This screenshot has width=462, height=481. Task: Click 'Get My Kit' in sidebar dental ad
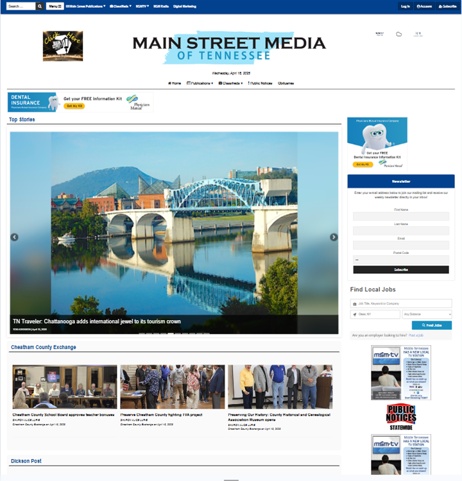(x=363, y=164)
